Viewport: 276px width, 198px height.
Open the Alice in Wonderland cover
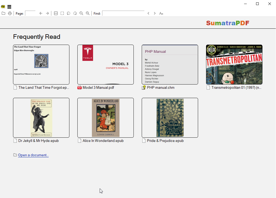106,118
